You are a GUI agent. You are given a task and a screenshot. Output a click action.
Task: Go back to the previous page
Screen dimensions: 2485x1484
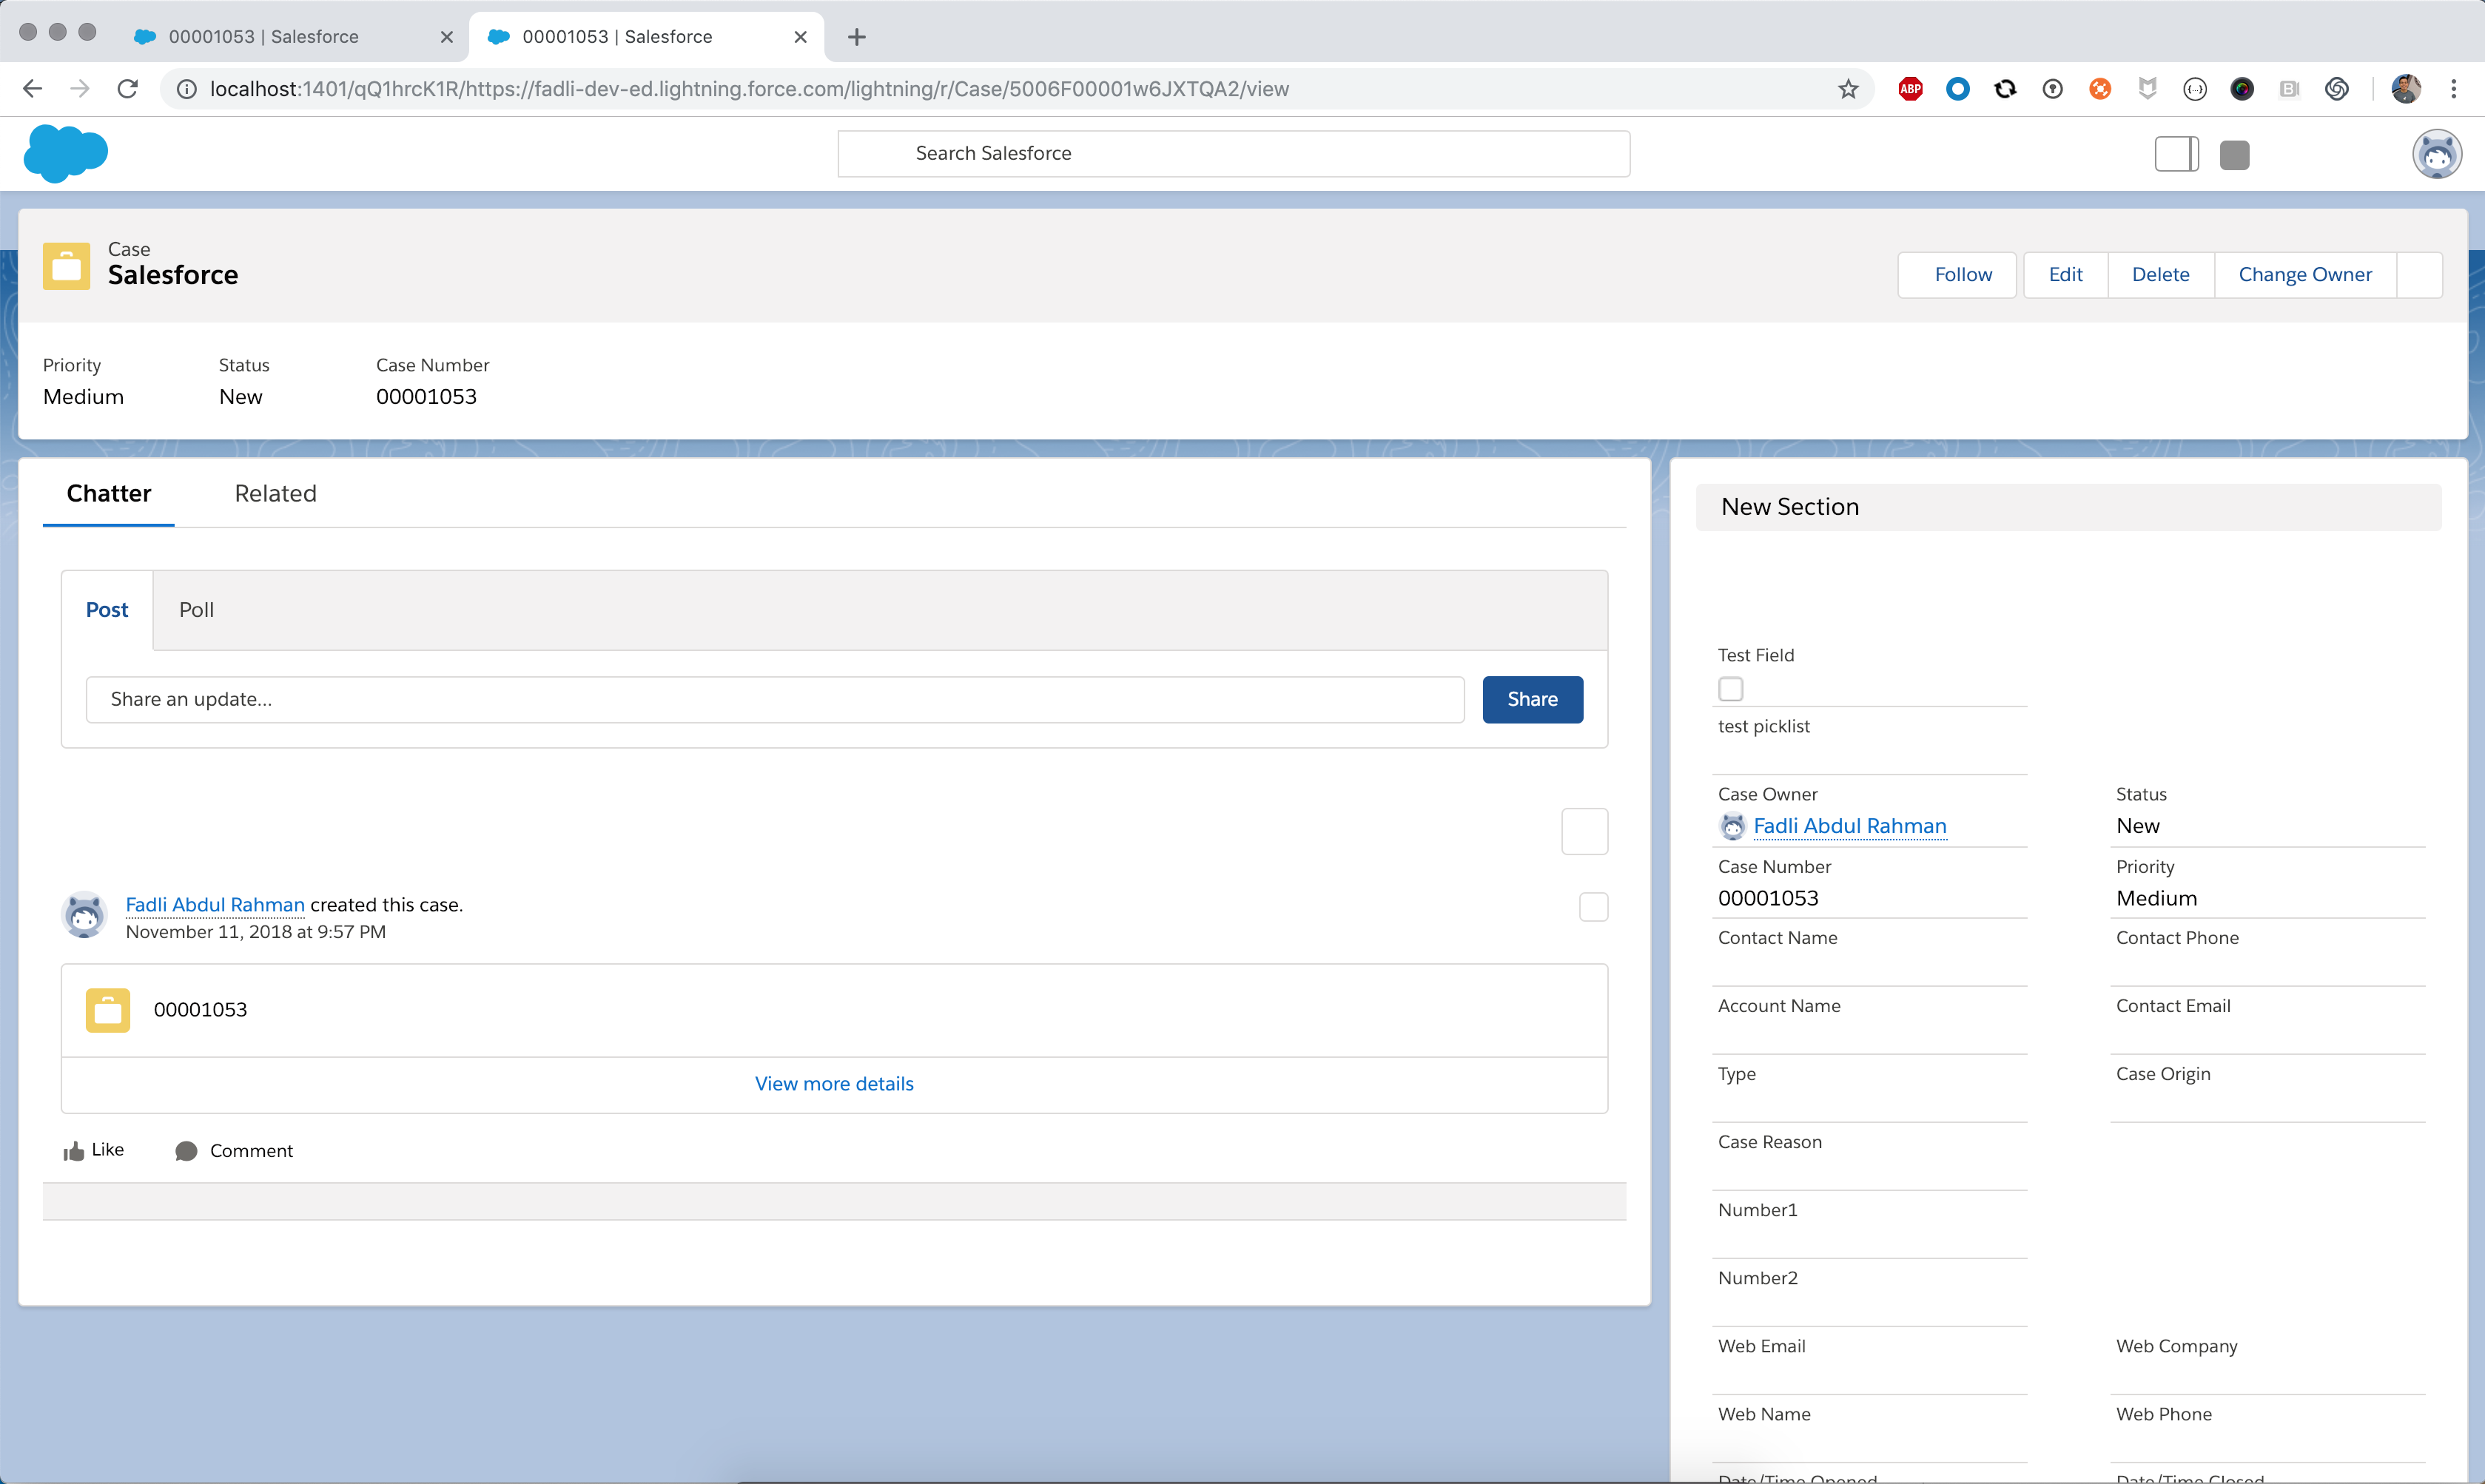coord(32,89)
